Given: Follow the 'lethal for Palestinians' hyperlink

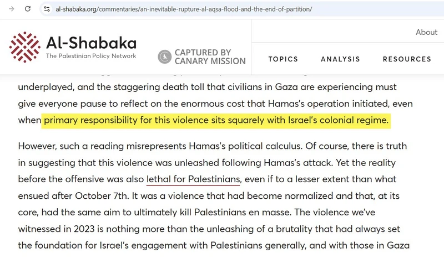Looking at the screenshot, I should pos(193,179).
